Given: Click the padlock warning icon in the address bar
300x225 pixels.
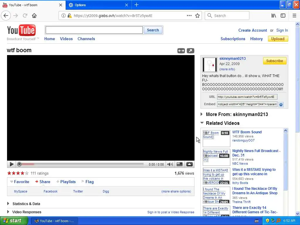Looking at the screenshot, I should point(69,16).
